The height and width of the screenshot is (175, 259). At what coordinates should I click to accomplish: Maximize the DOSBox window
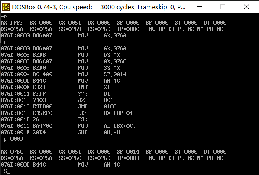point(223,7)
